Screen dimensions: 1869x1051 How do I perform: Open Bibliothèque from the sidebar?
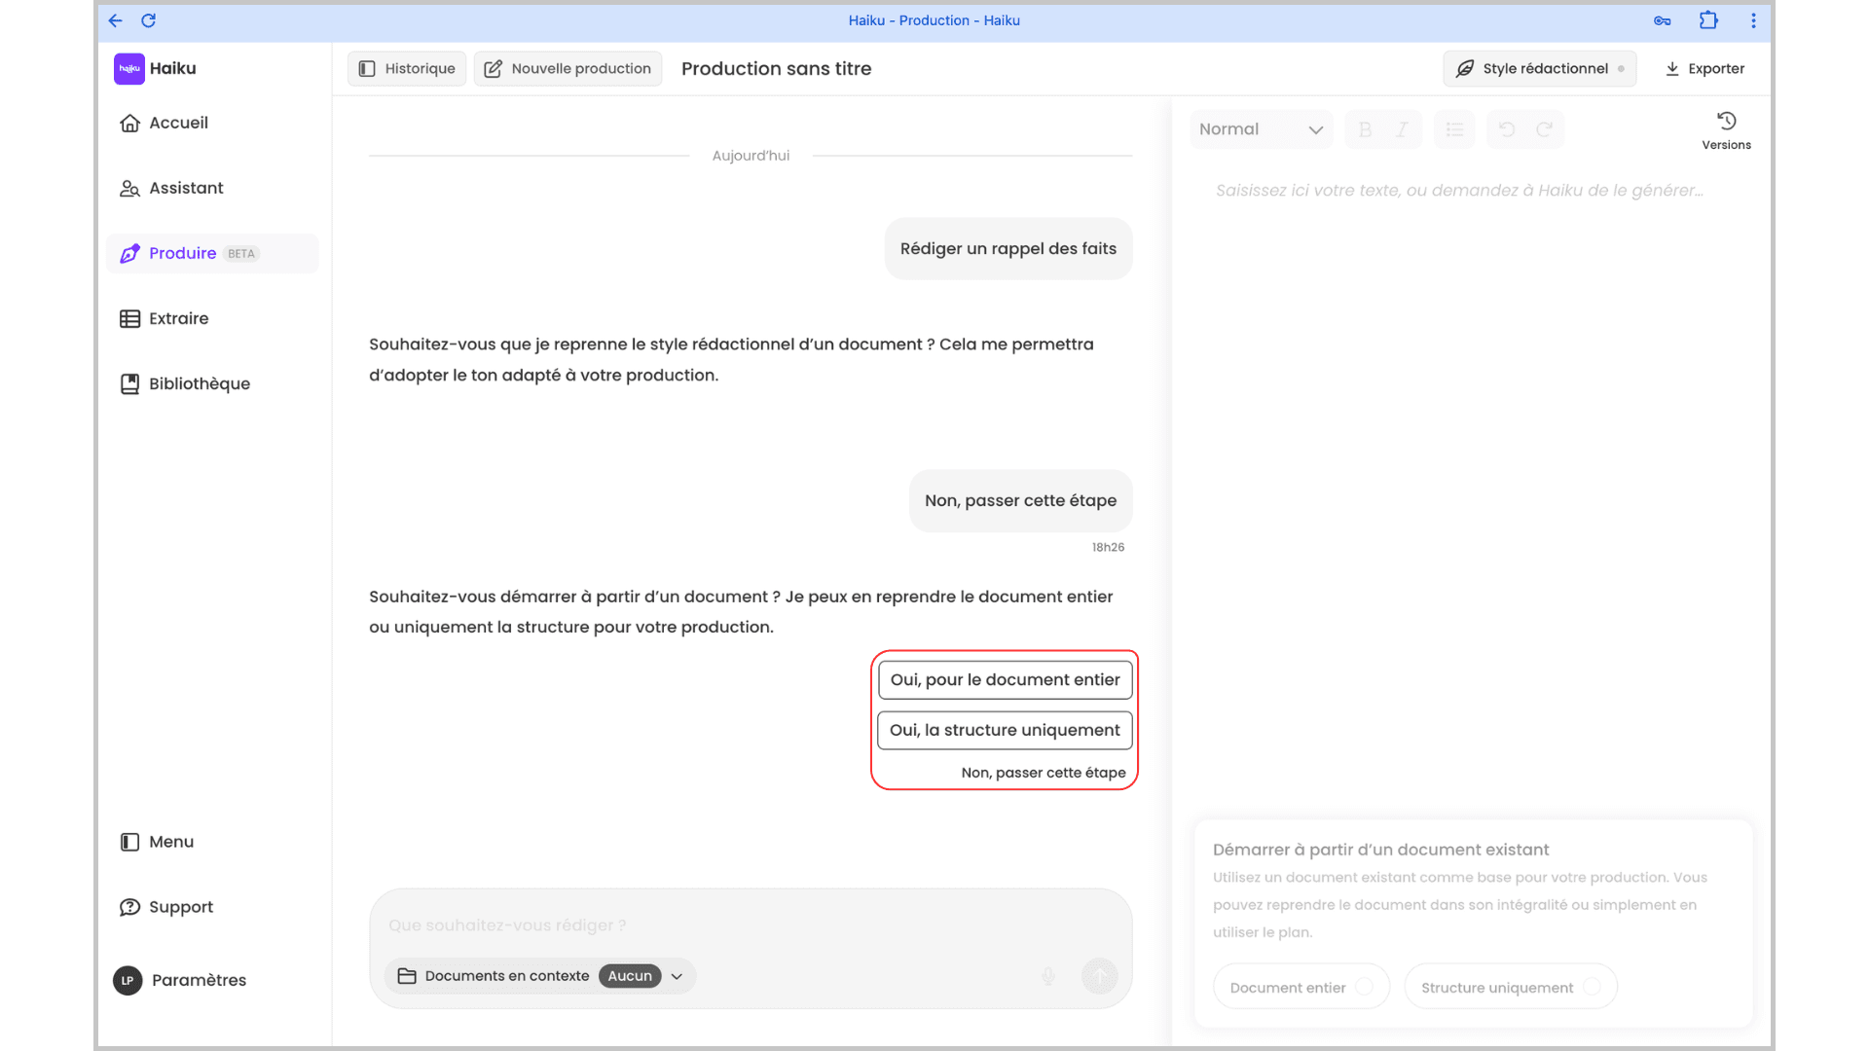point(199,383)
